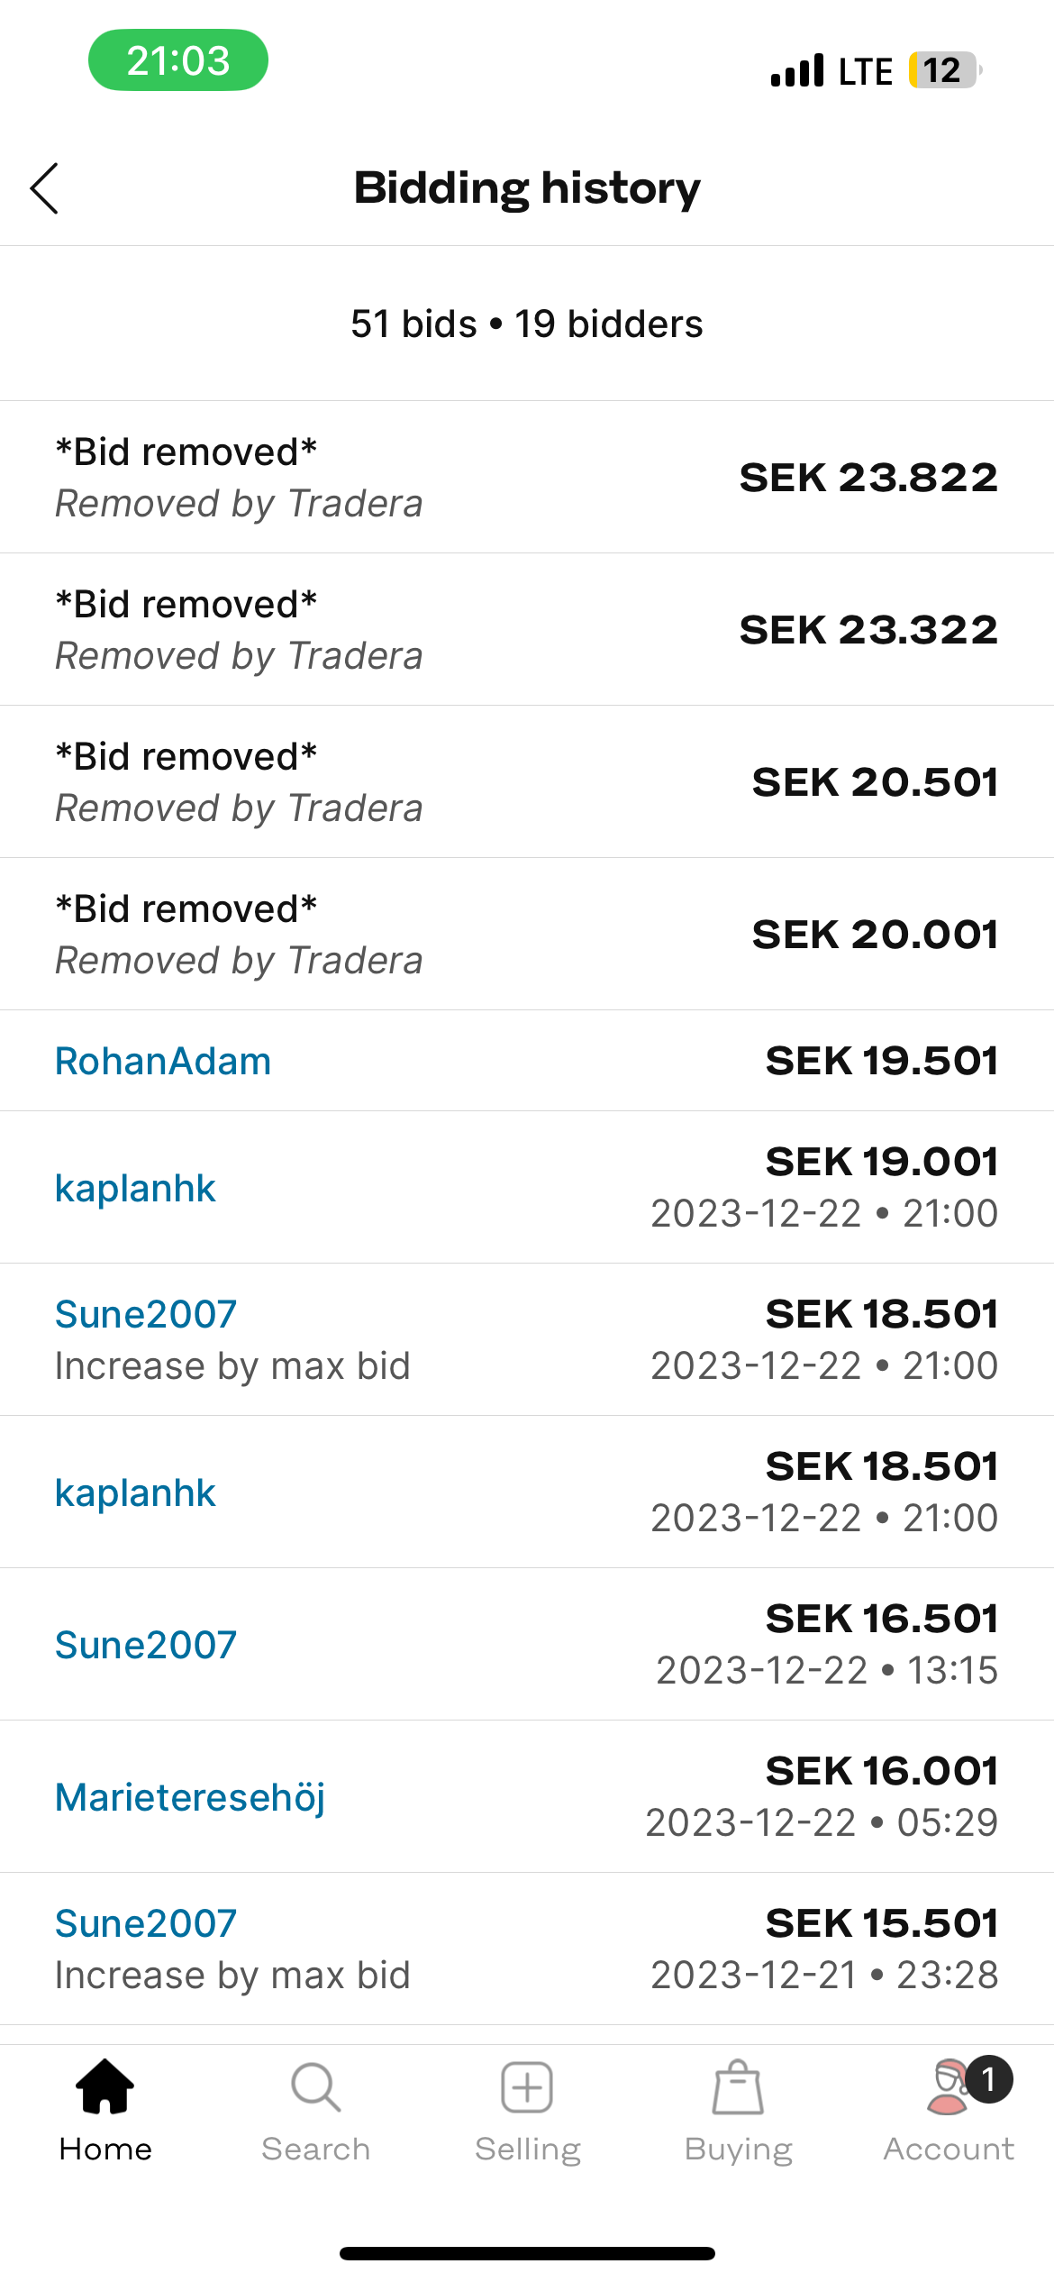Open kaplanhk profile on SEK 19.001 bid

[135, 1188]
